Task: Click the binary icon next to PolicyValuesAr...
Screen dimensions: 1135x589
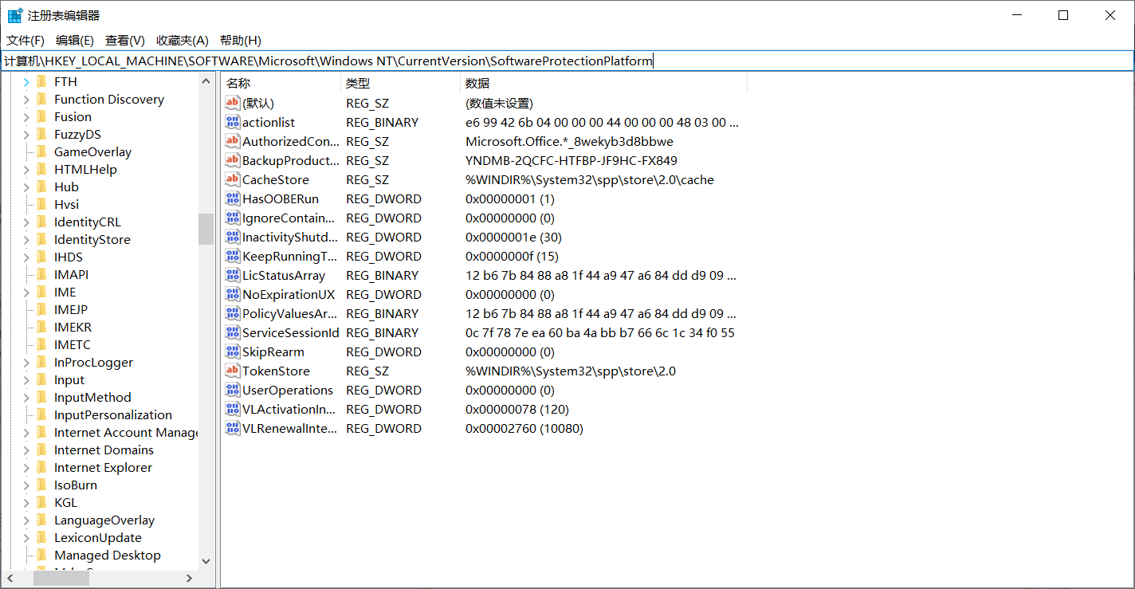Action: click(x=232, y=313)
